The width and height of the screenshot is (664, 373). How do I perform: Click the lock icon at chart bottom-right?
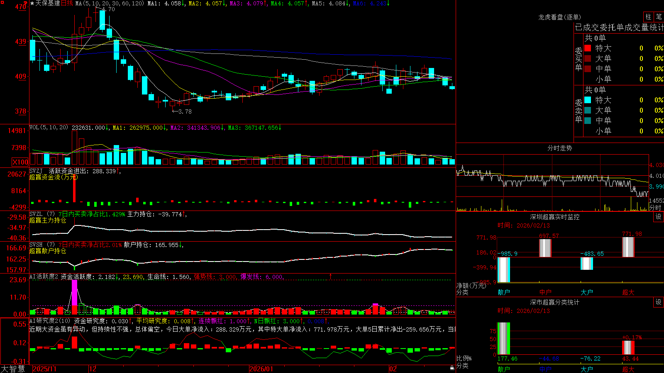pyautogui.click(x=452, y=368)
